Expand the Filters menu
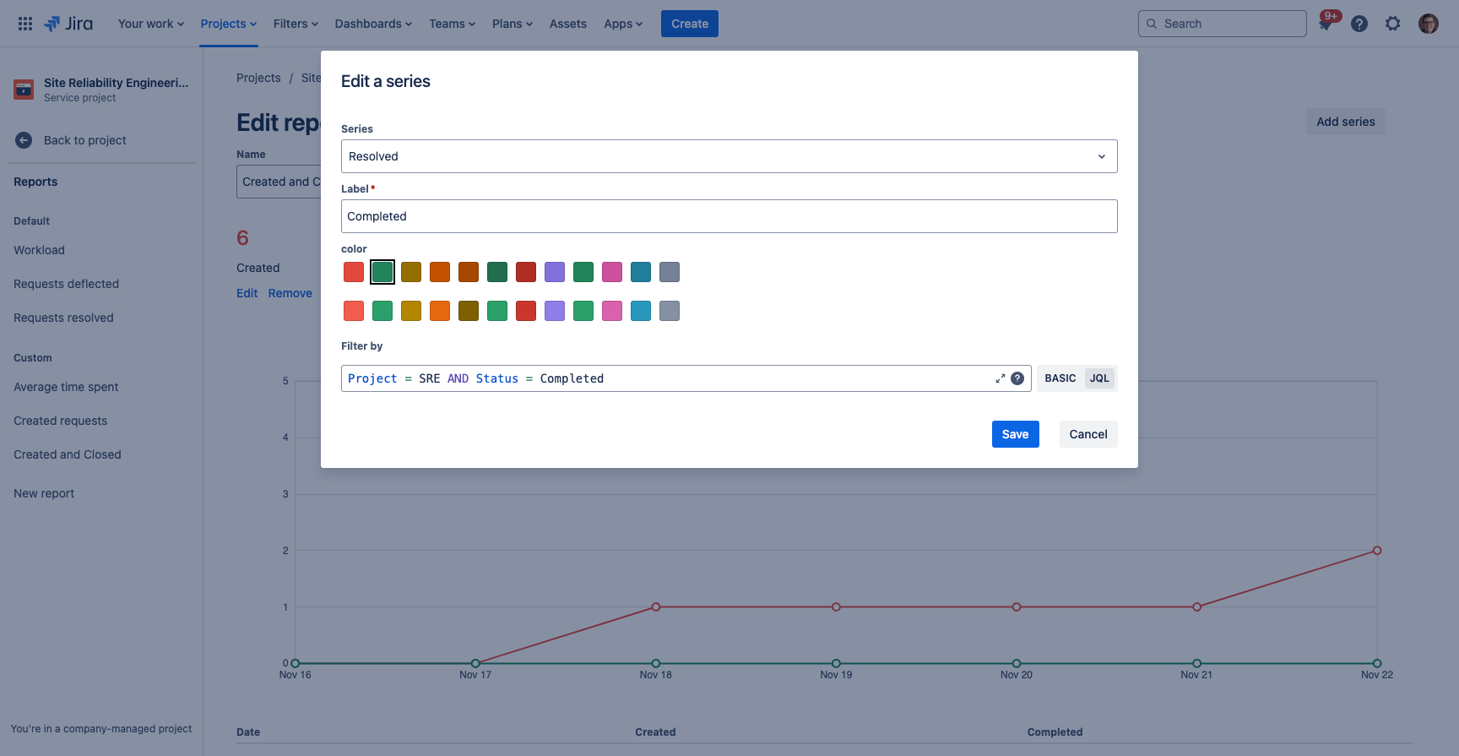The width and height of the screenshot is (1459, 756). tap(296, 24)
